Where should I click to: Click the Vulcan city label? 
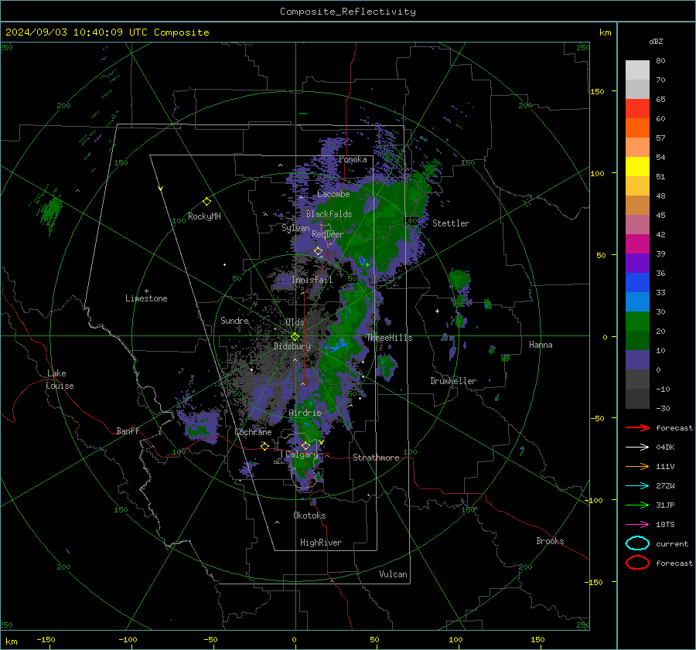tap(394, 574)
